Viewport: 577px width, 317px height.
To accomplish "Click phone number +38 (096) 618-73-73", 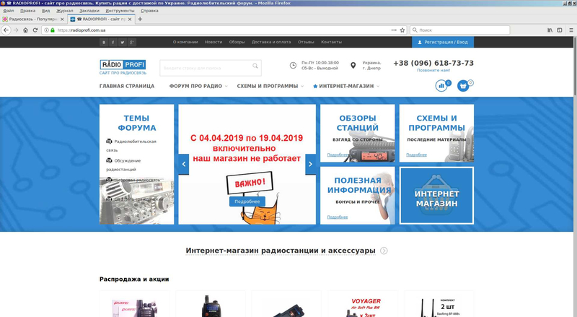I will [x=433, y=63].
